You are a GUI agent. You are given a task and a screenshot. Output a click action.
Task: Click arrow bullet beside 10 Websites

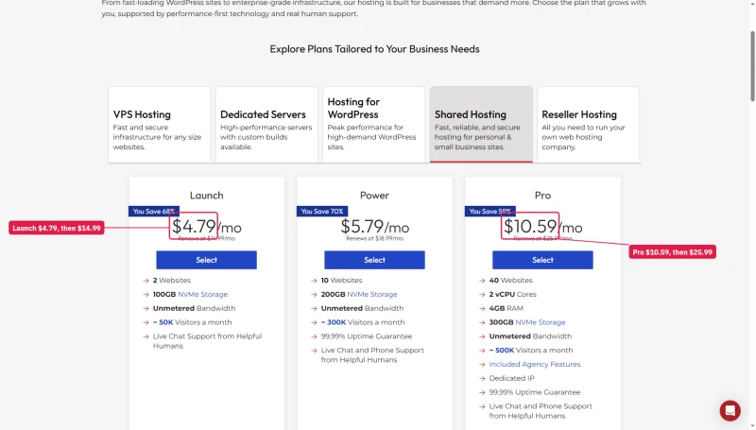[314, 281]
